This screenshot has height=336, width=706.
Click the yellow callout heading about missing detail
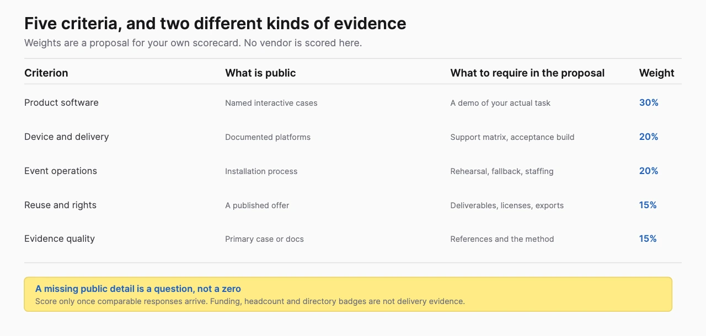coord(138,289)
